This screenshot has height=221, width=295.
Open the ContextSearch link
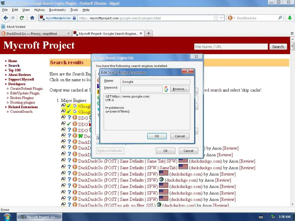pyautogui.click(x=21, y=111)
